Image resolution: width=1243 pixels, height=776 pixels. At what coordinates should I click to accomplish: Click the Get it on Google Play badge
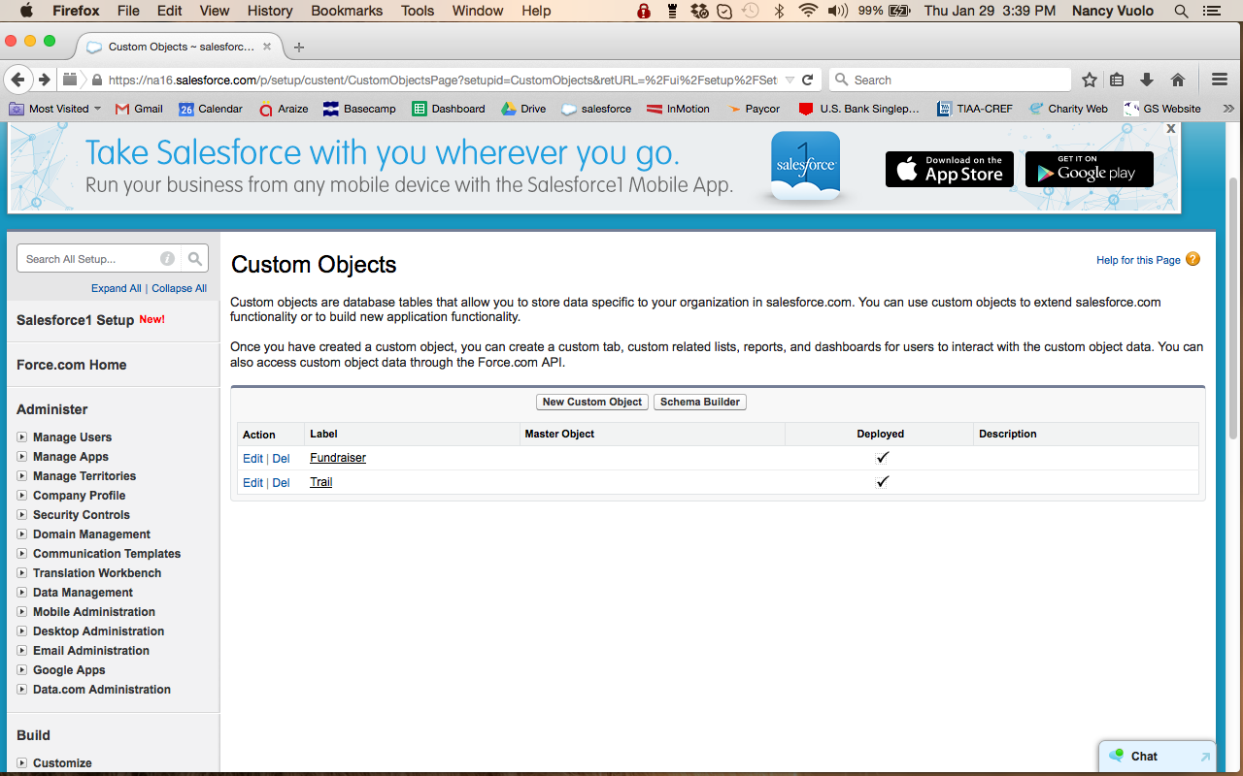(x=1090, y=170)
